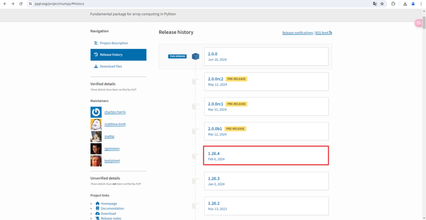The height and width of the screenshot is (220, 426).
Task: Click PRE-RELEASE badge on 2.0.0rc1
Action: [236, 104]
